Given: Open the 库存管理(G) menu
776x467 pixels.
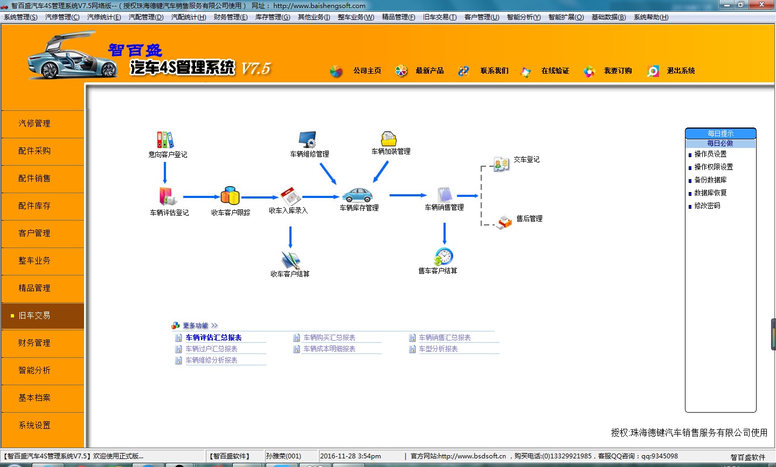Looking at the screenshot, I should pos(273,17).
